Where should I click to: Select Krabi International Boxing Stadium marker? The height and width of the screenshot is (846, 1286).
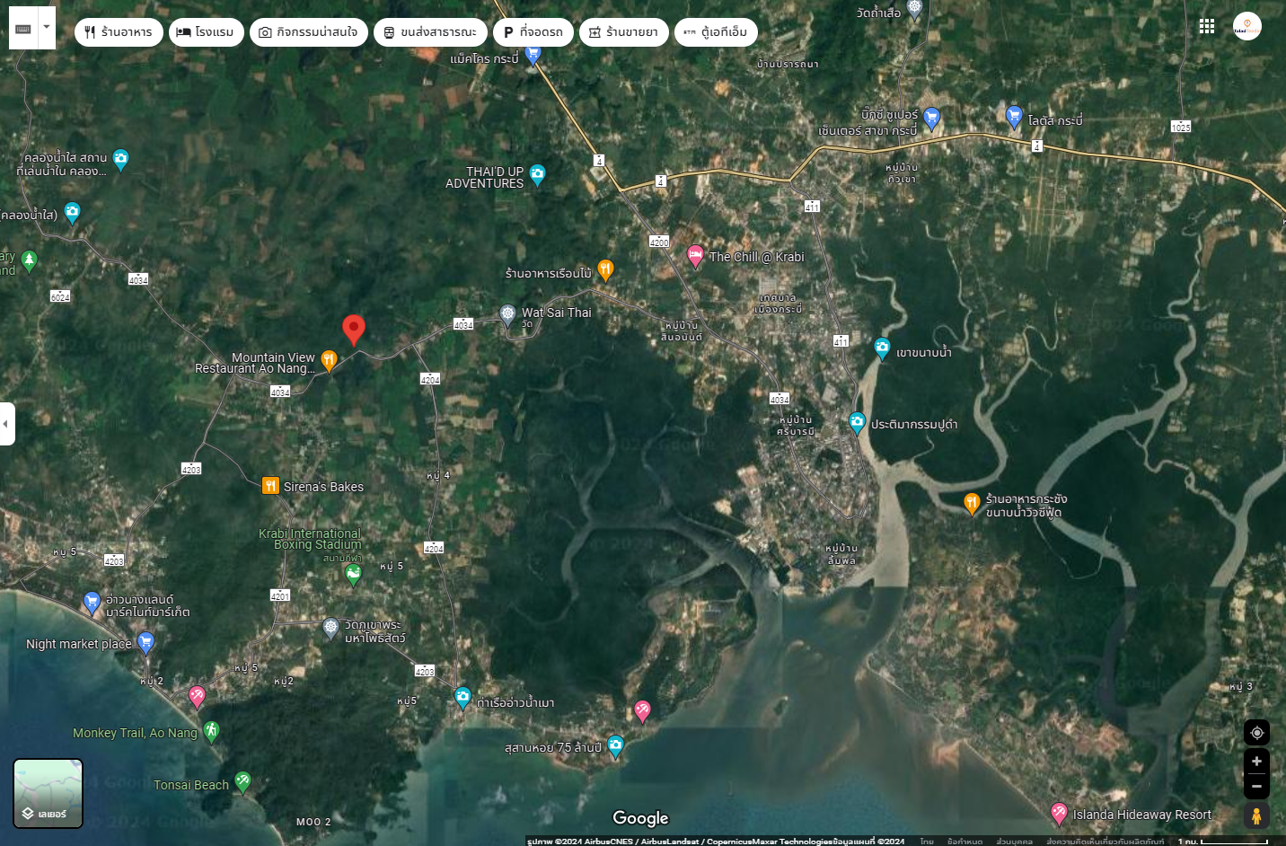(x=354, y=575)
